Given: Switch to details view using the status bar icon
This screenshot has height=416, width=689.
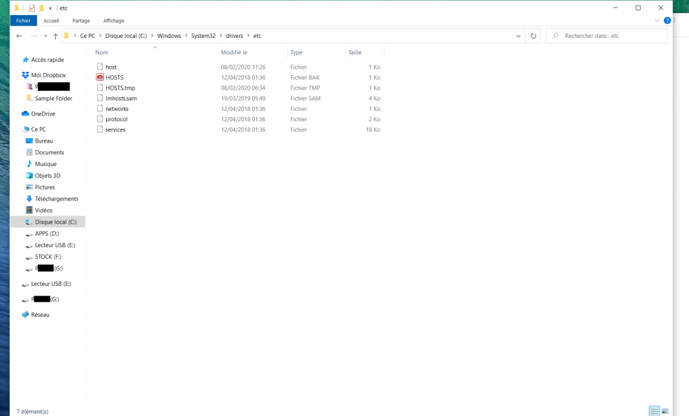Looking at the screenshot, I should pos(655,410).
